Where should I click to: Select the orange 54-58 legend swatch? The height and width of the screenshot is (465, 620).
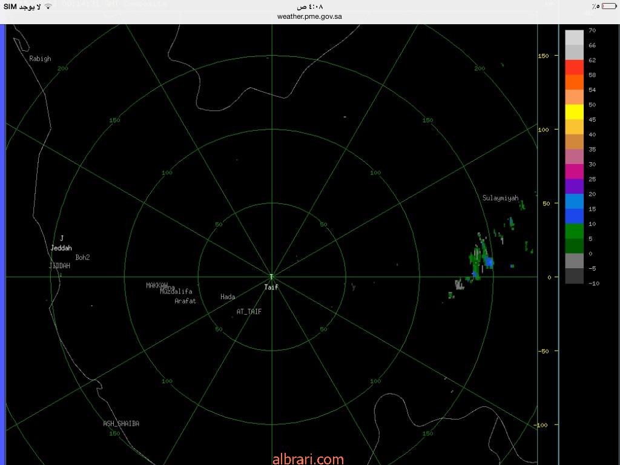[574, 82]
